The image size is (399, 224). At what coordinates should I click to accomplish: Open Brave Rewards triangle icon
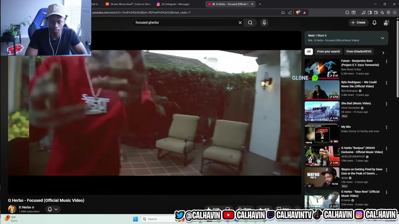tap(305, 12)
